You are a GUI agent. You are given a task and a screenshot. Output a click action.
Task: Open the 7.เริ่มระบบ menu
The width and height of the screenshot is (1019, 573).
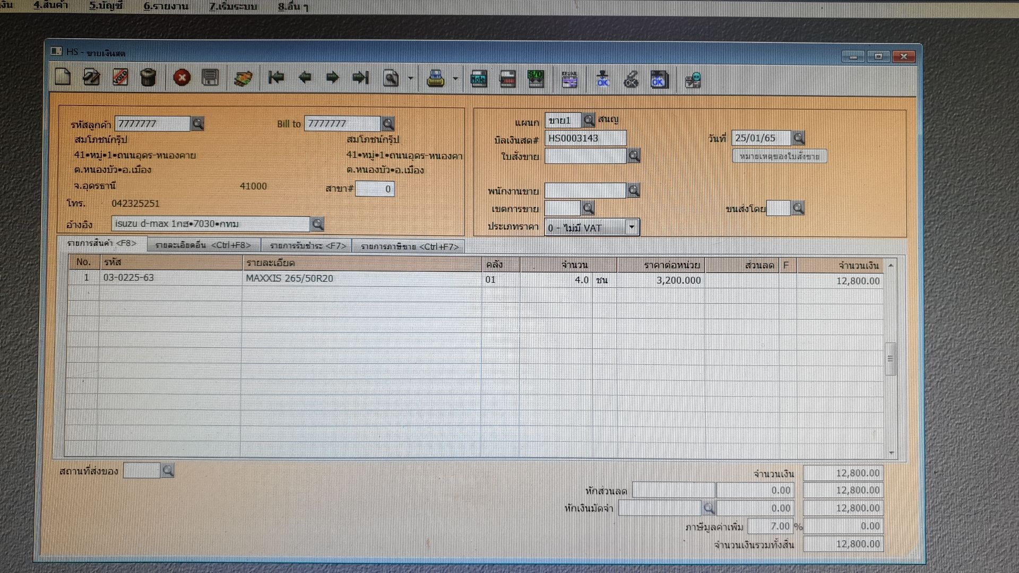(233, 6)
